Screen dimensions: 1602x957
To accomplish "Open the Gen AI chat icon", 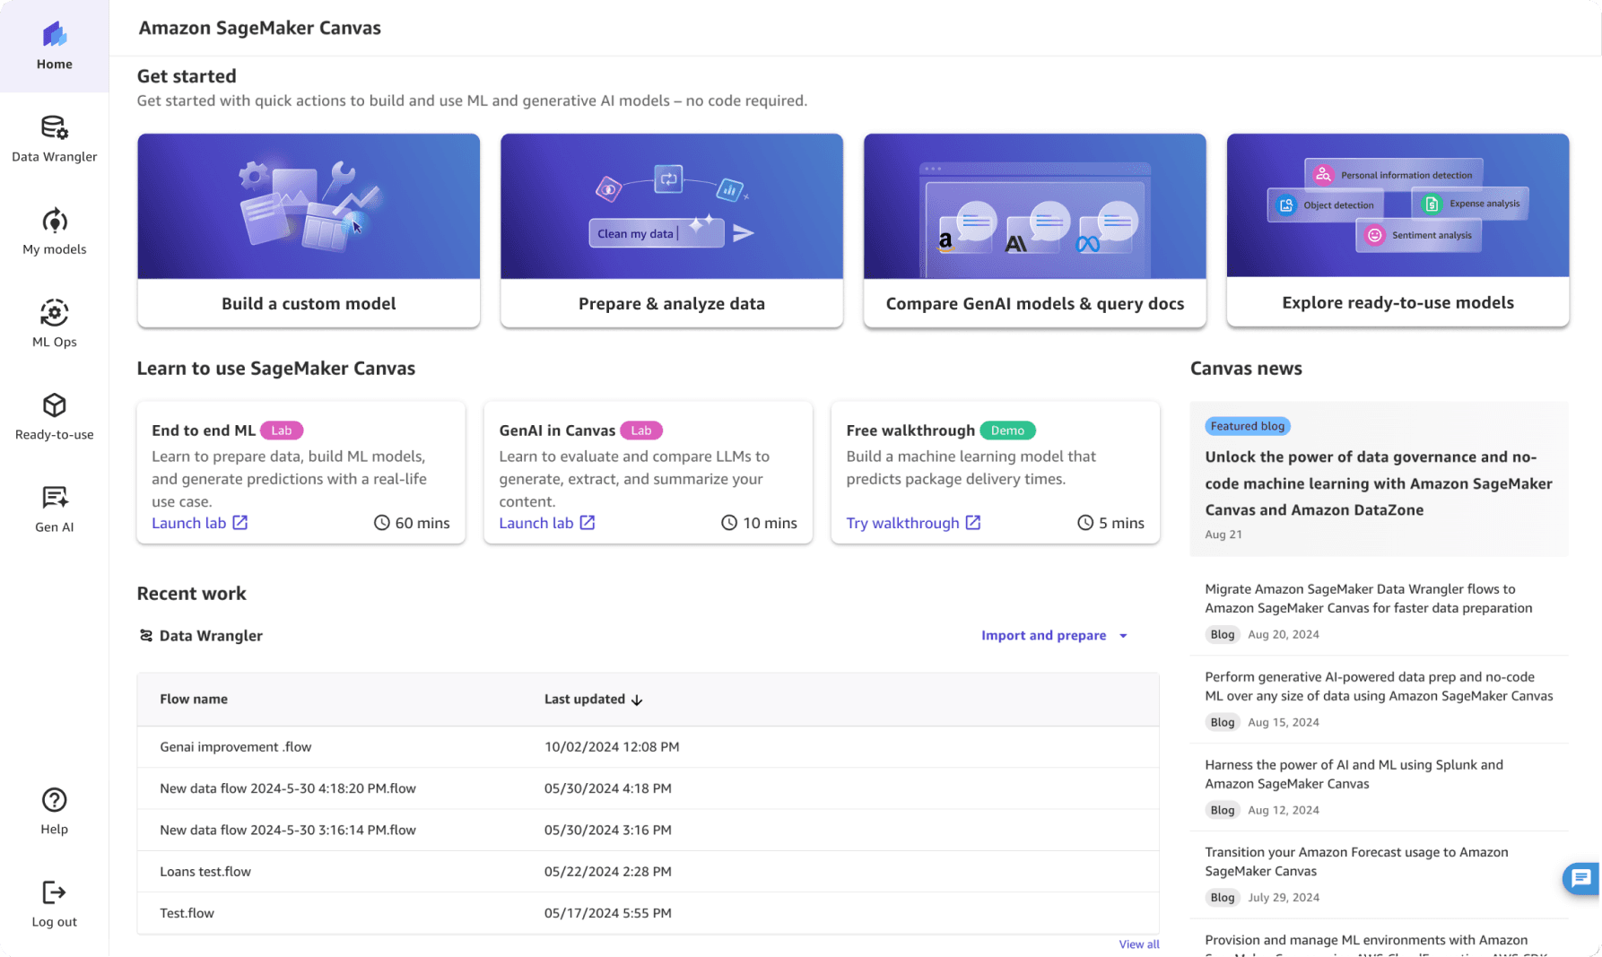I will tap(55, 498).
